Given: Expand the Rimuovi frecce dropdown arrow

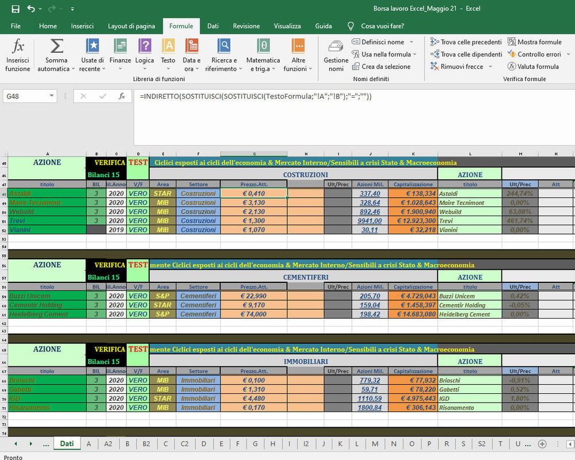Looking at the screenshot, I should tap(490, 67).
